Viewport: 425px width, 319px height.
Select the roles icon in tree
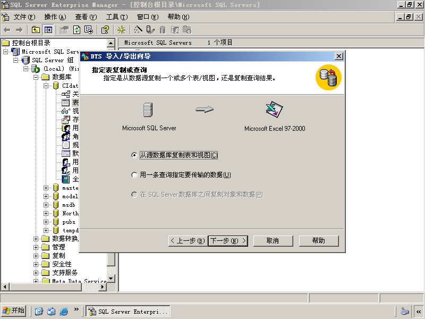click(66, 137)
